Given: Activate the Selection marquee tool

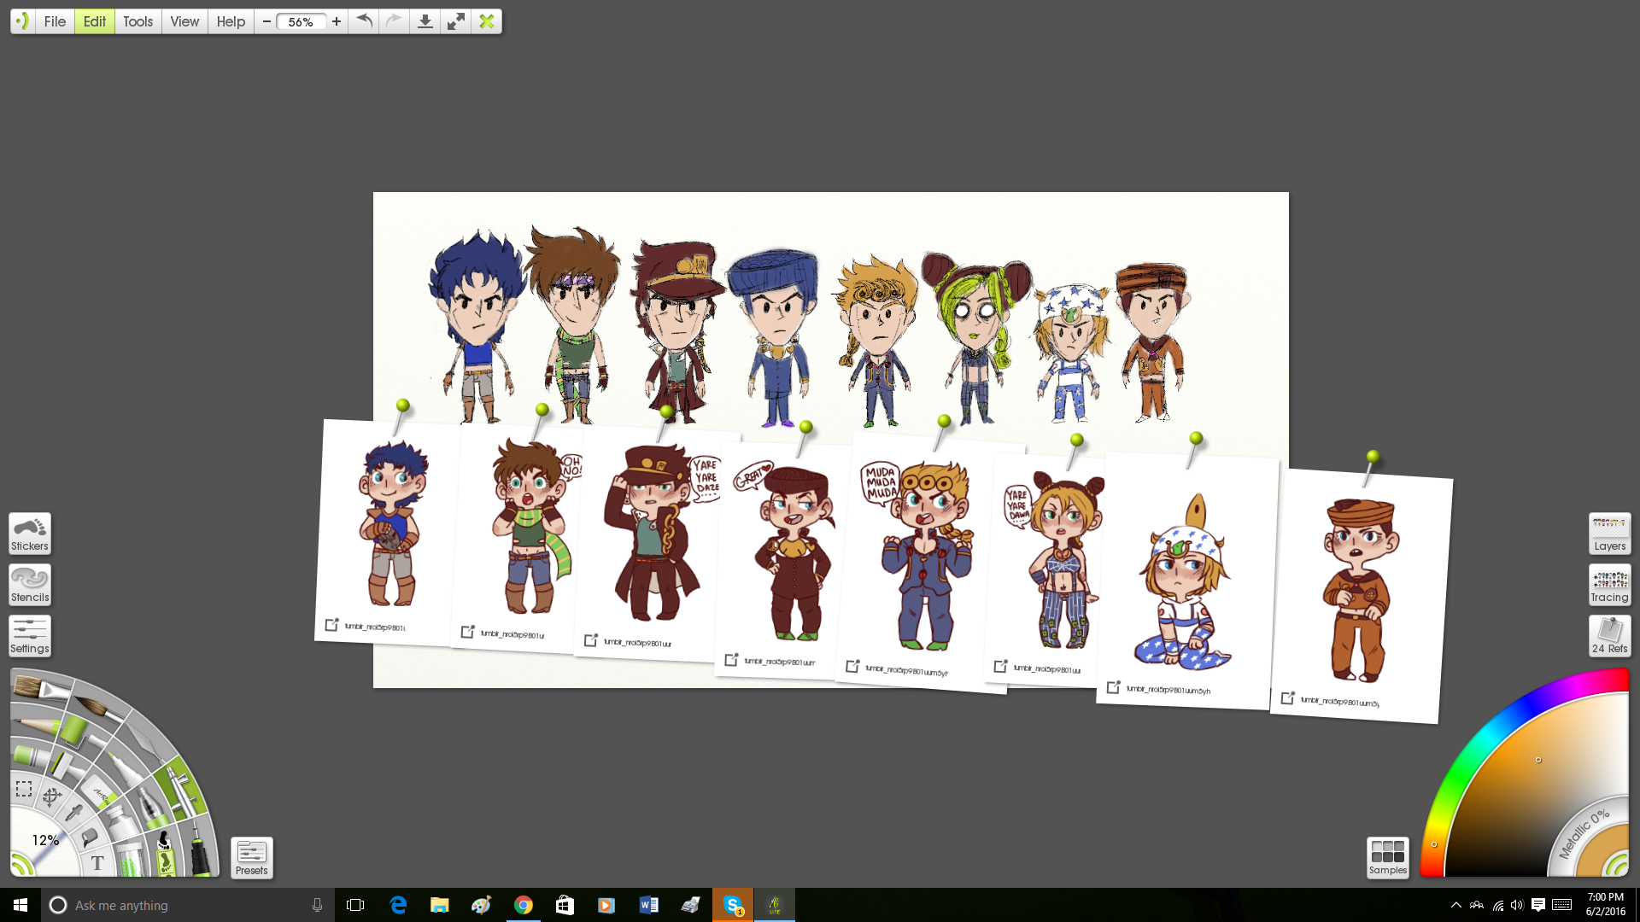Looking at the screenshot, I should [24, 789].
